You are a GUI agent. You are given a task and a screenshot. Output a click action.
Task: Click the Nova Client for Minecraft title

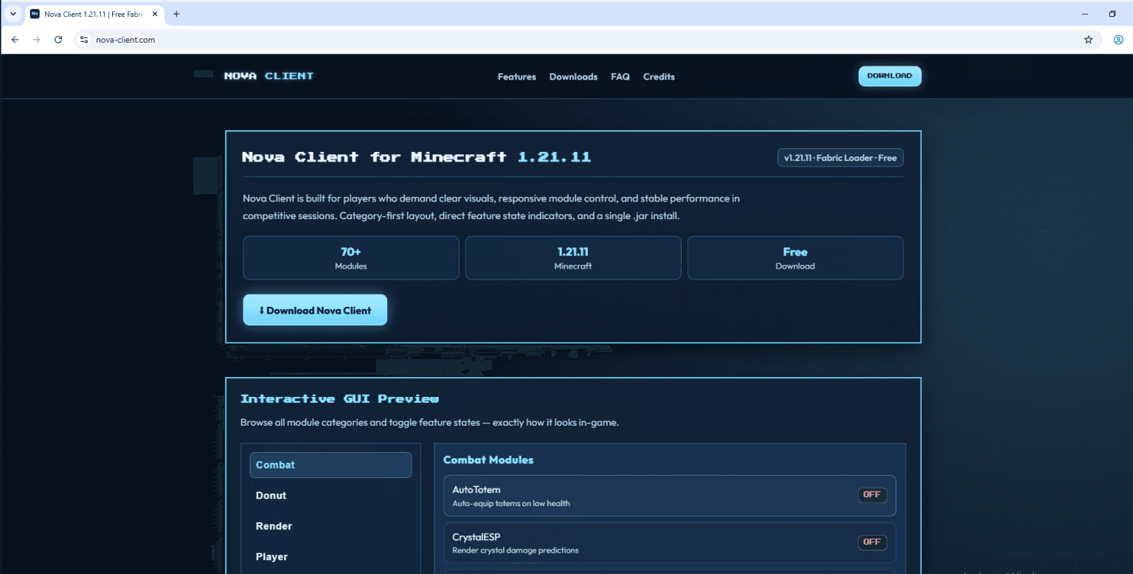click(416, 157)
